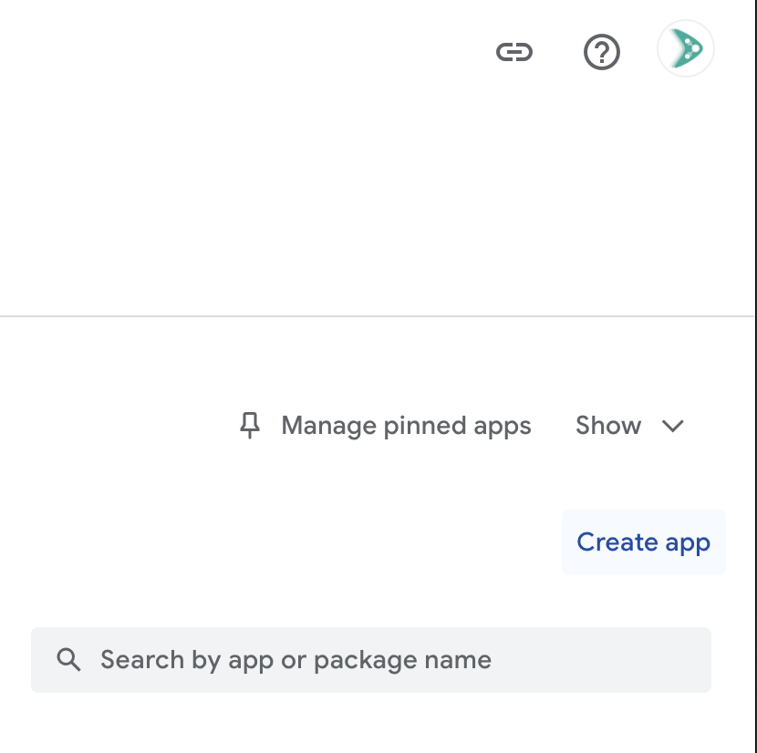Select the teal arrow account logo
Viewport: 757px width, 753px height.
[x=686, y=49]
